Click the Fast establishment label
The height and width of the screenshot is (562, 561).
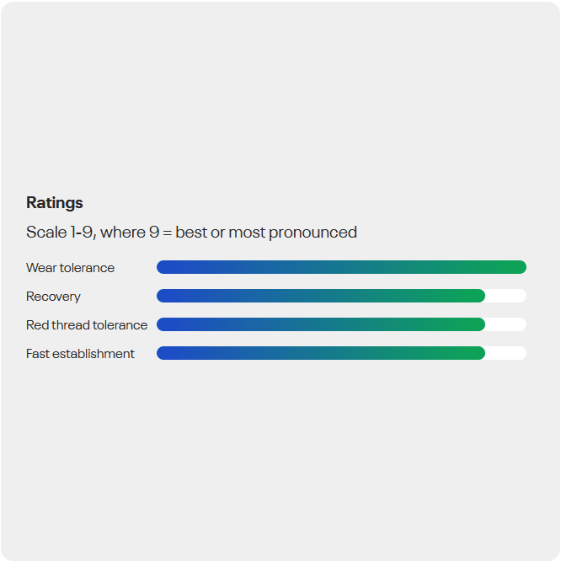[80, 354]
